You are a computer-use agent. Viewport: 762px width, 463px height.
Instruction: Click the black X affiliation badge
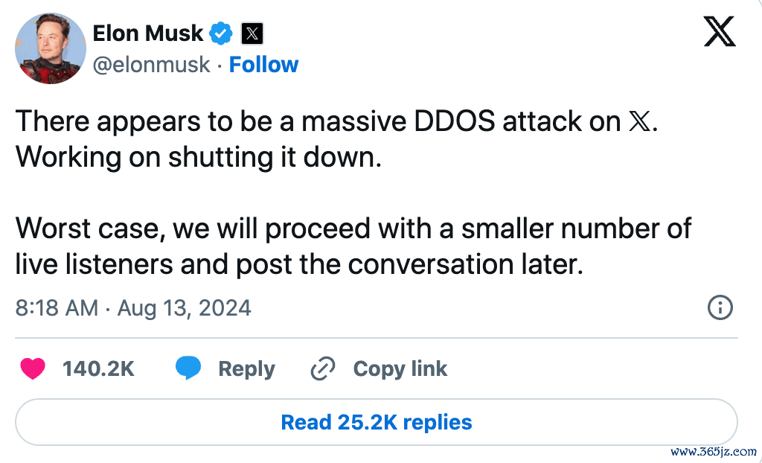(253, 33)
